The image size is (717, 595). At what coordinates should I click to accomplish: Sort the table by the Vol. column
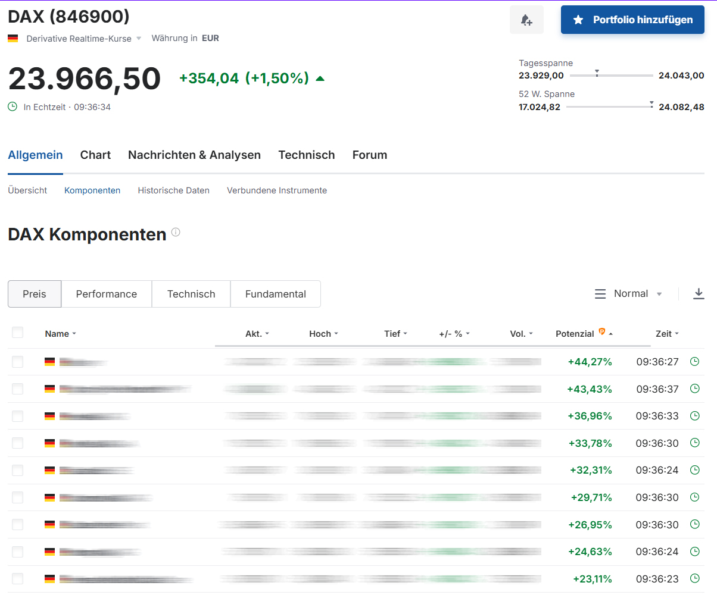point(522,334)
